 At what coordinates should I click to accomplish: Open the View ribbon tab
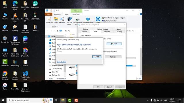pos(67,14)
